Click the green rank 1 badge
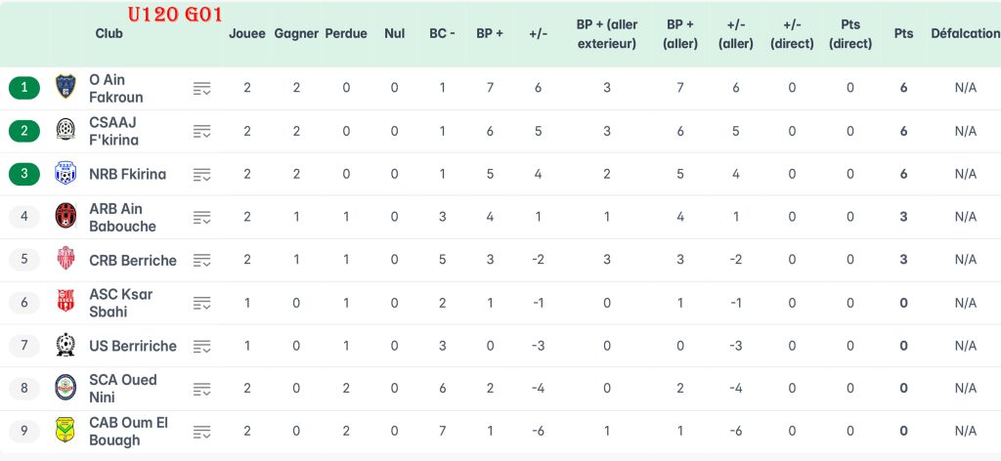Image resolution: width=1001 pixels, height=461 pixels. click(24, 88)
